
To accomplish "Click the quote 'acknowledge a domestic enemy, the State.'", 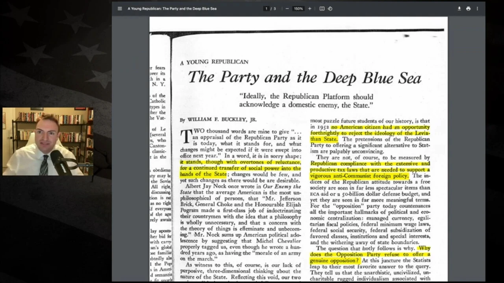I will (306, 105).
